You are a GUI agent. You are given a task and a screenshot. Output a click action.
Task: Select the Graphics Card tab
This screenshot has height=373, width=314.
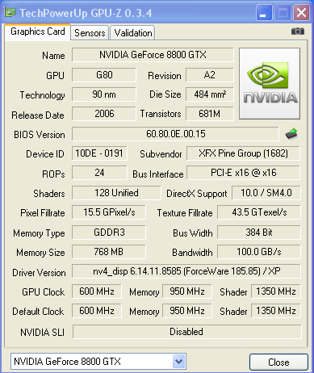tap(38, 31)
